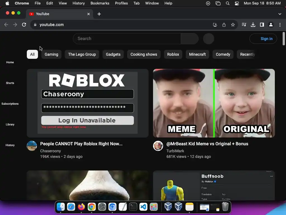Open the Trash in the dock
This screenshot has height=215, width=286.
[225, 207]
